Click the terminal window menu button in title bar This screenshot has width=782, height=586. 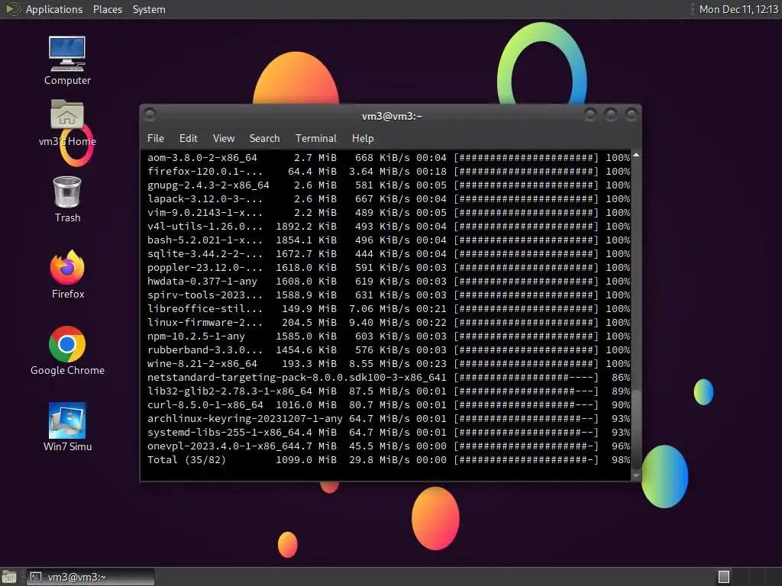pyautogui.click(x=149, y=114)
